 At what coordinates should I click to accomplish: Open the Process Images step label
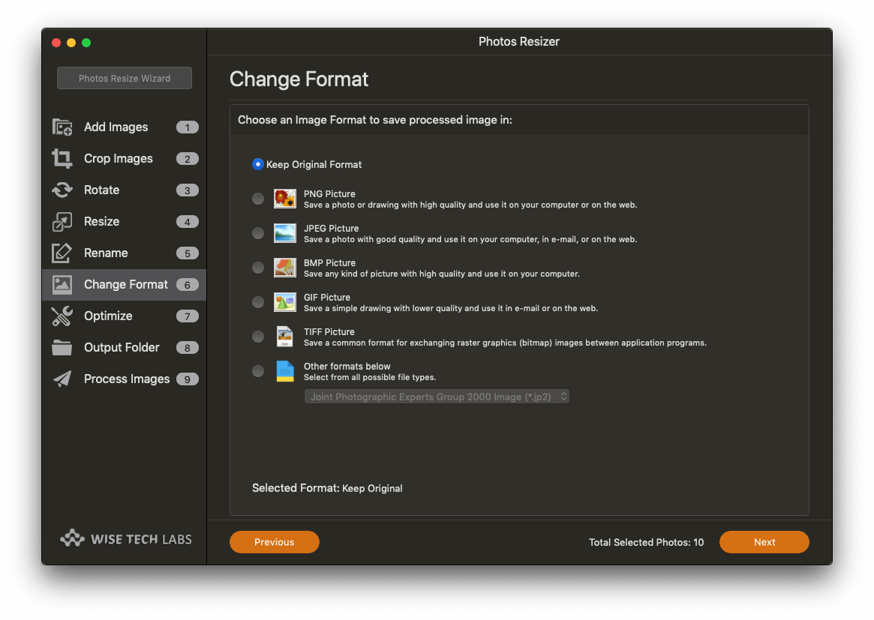pyautogui.click(x=127, y=379)
